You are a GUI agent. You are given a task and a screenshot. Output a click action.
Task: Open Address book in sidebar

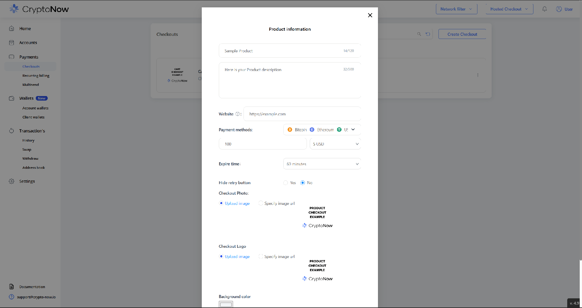point(34,168)
